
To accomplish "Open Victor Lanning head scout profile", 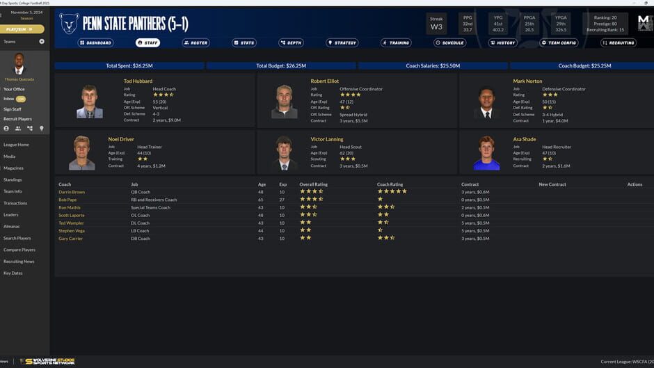I will tap(327, 139).
